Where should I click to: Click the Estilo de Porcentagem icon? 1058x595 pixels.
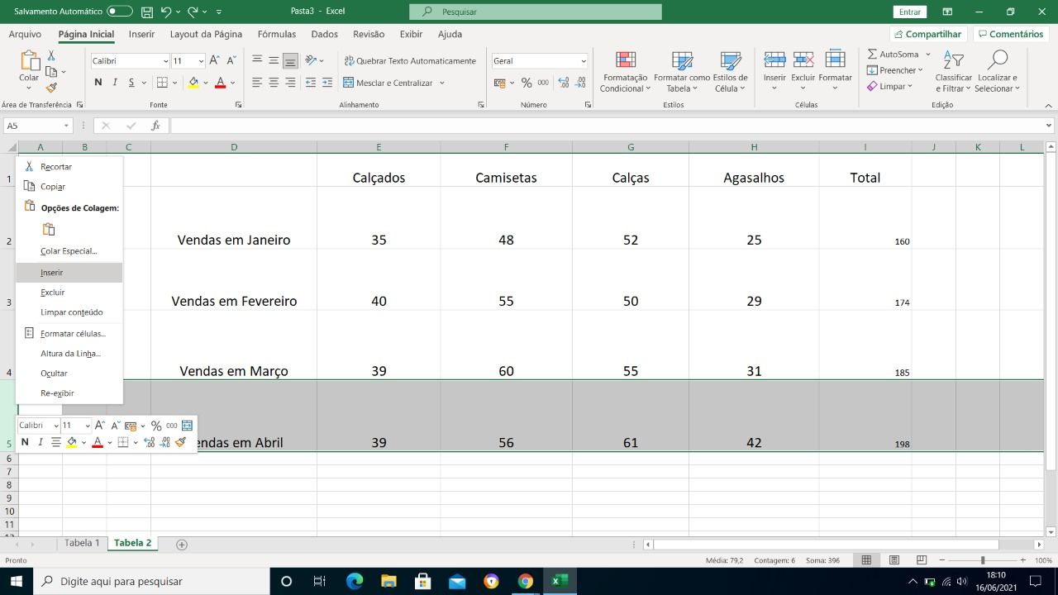click(527, 83)
